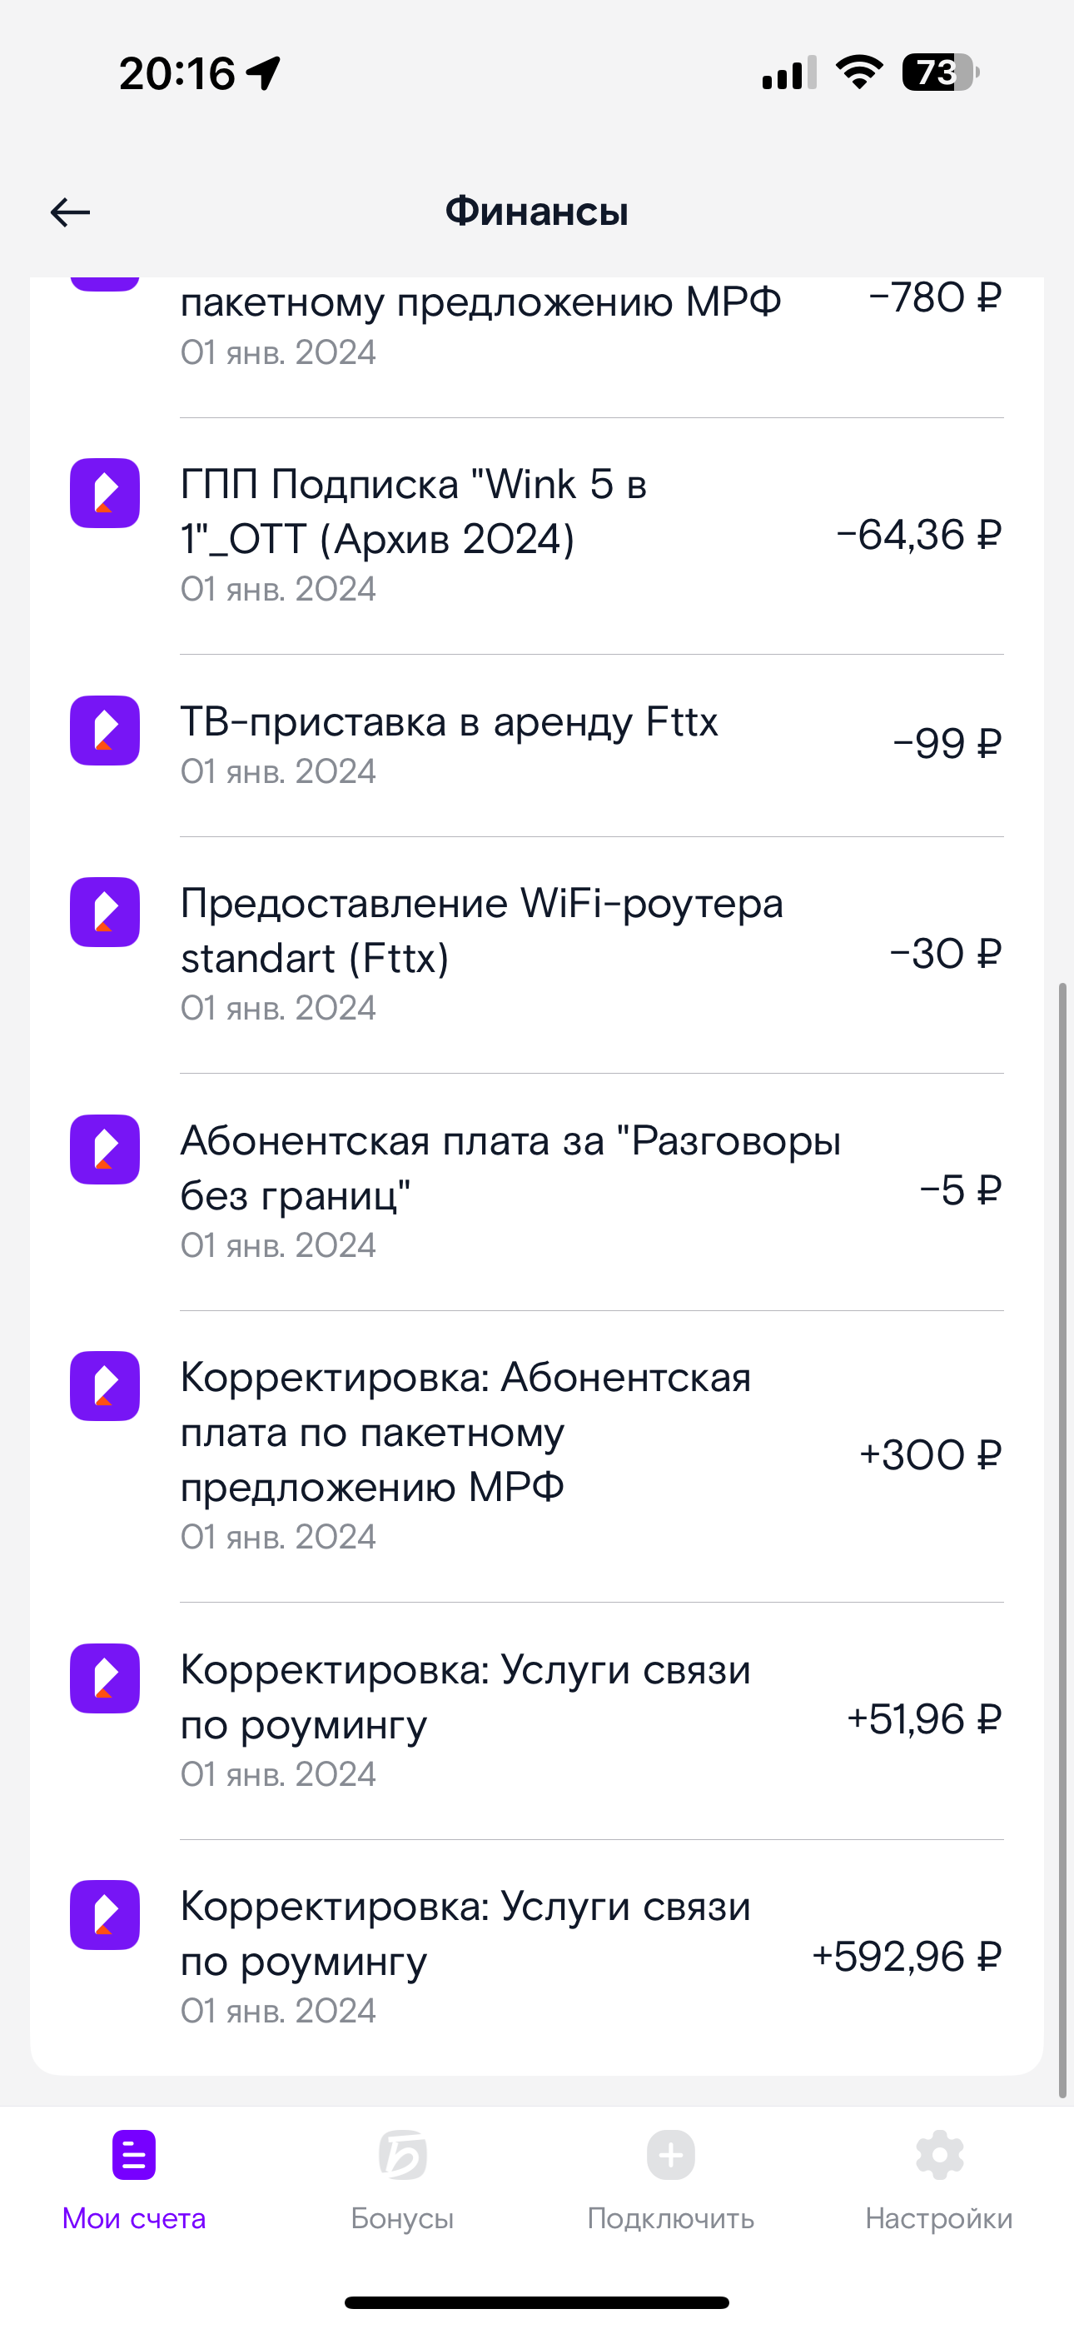Click the vertical scrollbar indicator
This screenshot has width=1074, height=2329.
coord(1062,1537)
